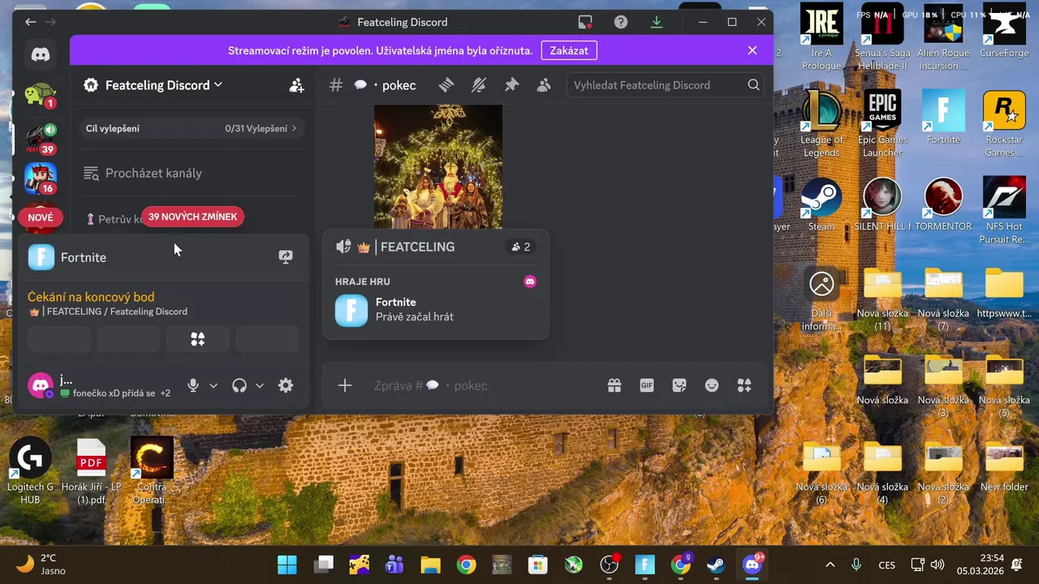
Task: Click the Windows Start button
Action: click(x=287, y=565)
